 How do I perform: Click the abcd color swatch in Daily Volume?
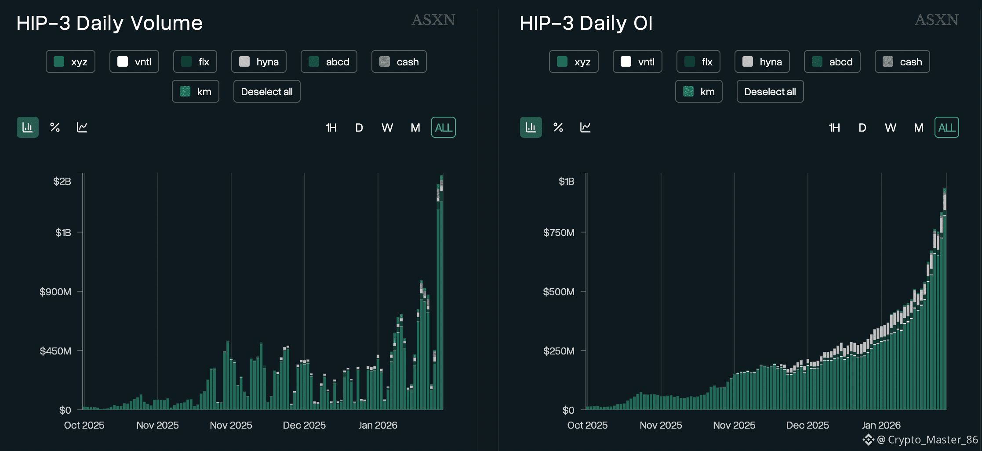pyautogui.click(x=314, y=61)
